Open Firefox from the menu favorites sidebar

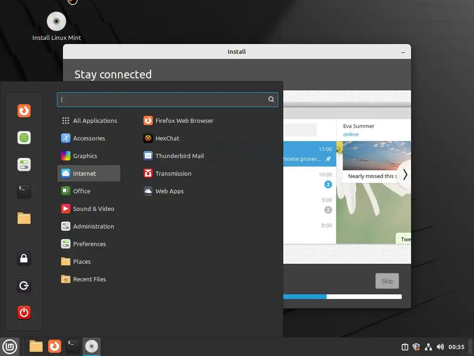pos(24,111)
